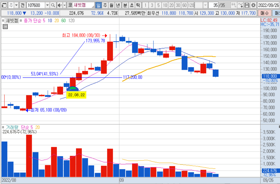Save the chart with the floppy disk icon
This screenshot has height=184, width=280.
click(247, 5)
